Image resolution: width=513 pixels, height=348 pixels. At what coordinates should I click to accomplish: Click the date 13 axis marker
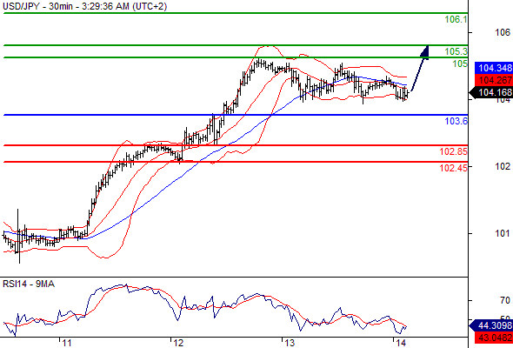pyautogui.click(x=290, y=343)
